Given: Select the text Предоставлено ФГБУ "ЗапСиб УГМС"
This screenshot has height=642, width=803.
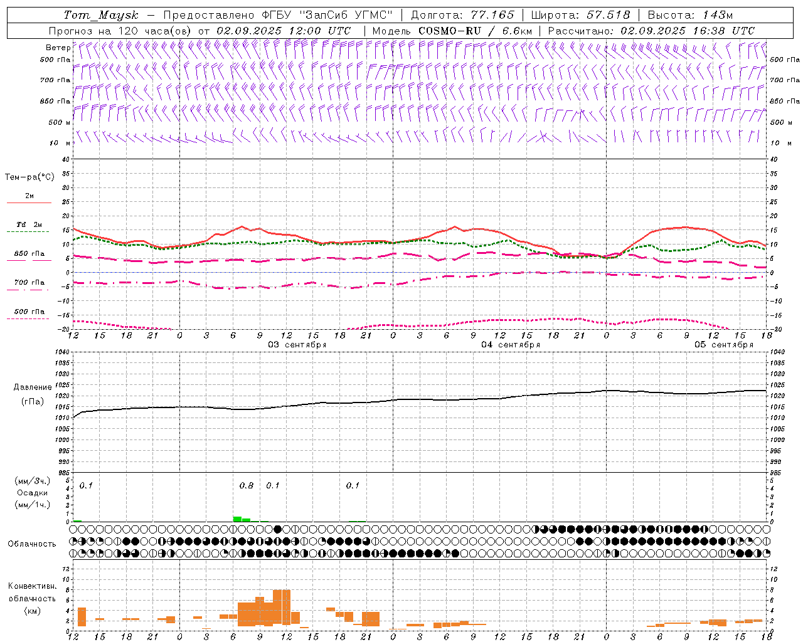Looking at the screenshot, I should [278, 15].
